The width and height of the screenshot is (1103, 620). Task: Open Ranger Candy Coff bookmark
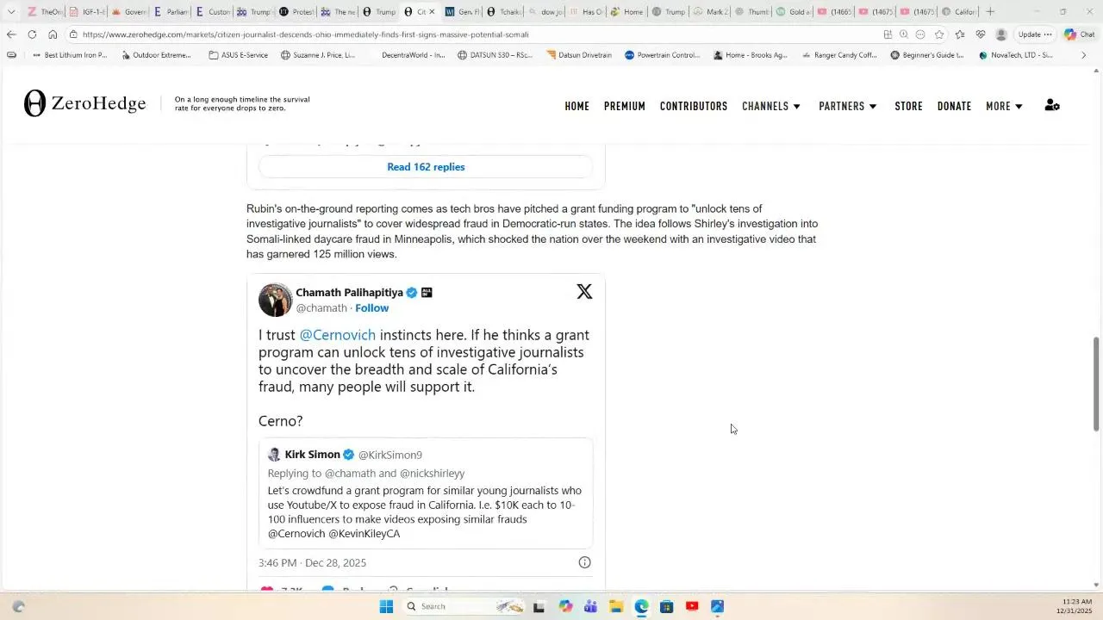click(839, 55)
